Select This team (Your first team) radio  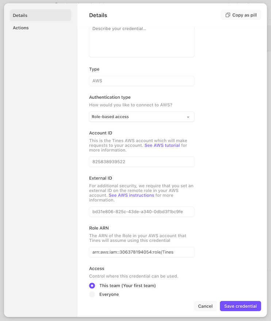click(x=92, y=286)
